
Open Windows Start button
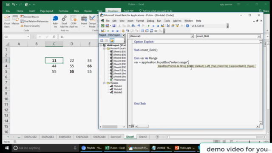7,148
